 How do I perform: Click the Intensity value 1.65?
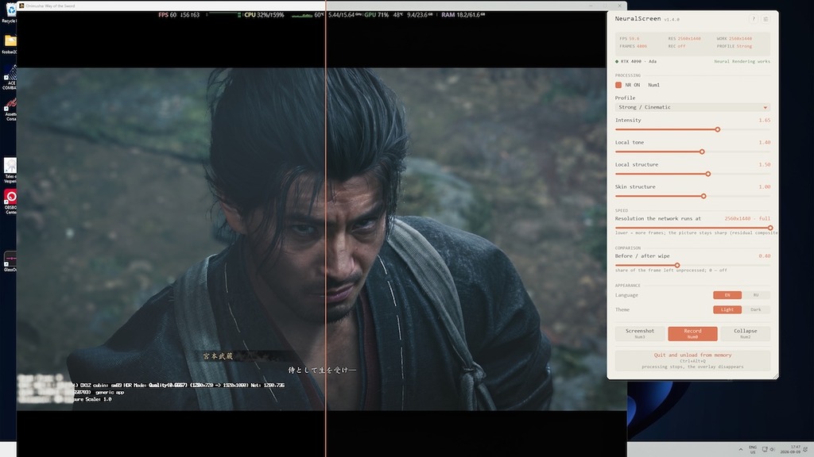(x=764, y=121)
